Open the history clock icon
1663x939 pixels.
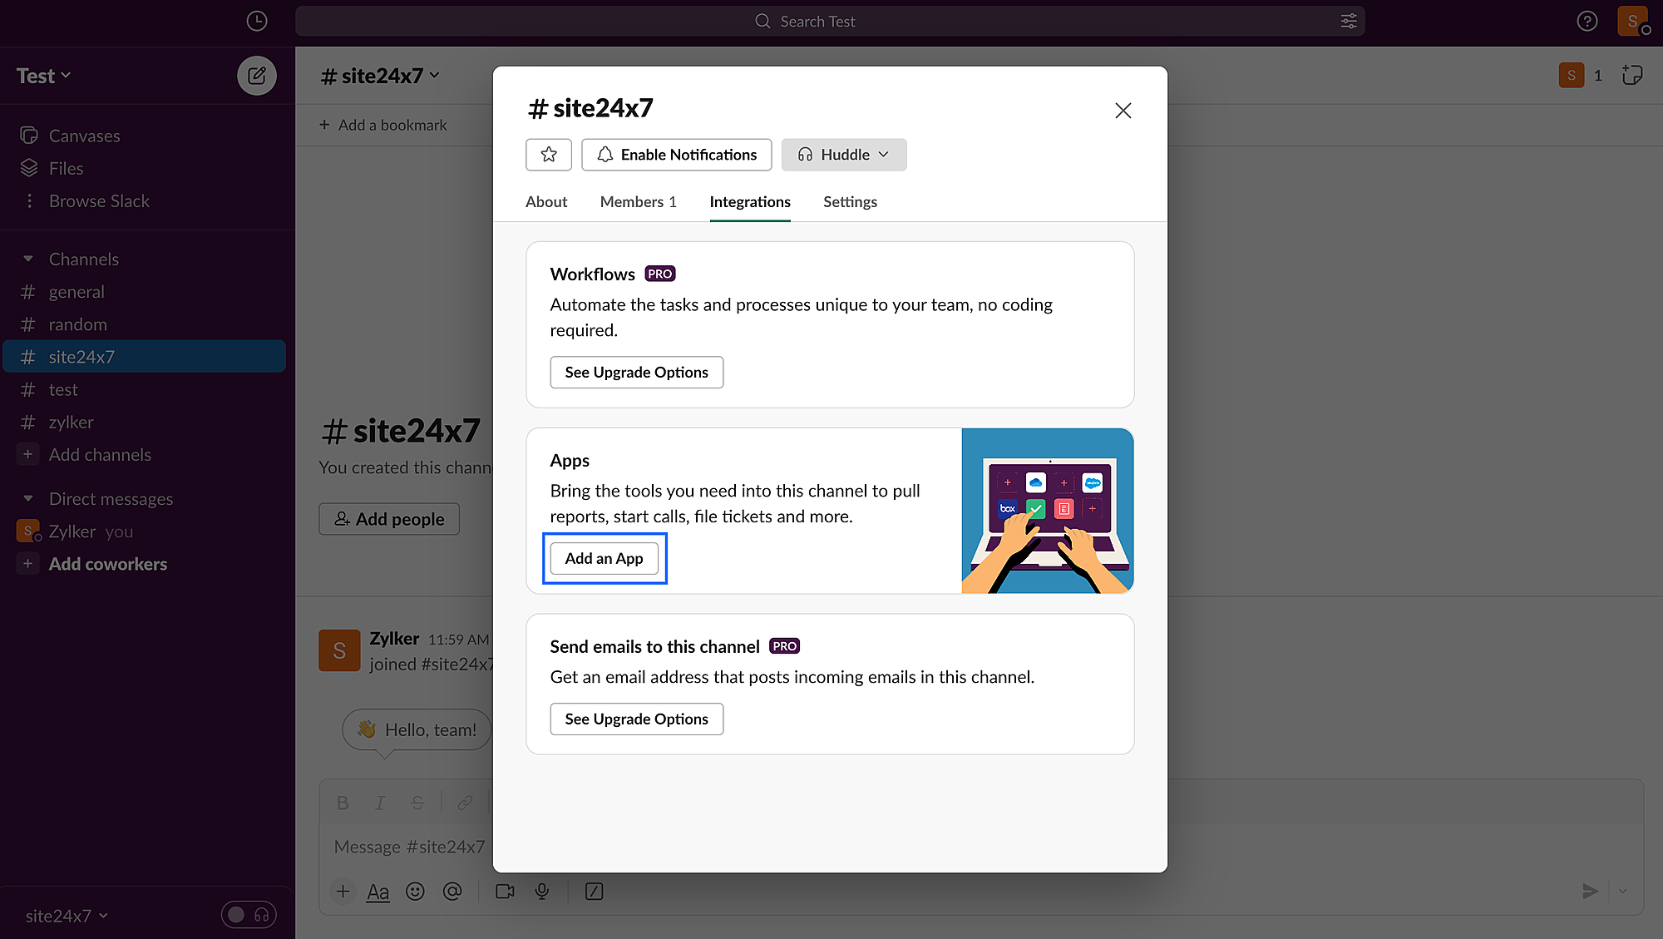257,22
